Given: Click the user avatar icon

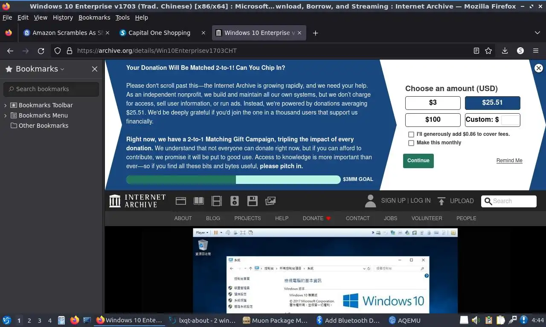Looking at the screenshot, I should click(x=370, y=201).
